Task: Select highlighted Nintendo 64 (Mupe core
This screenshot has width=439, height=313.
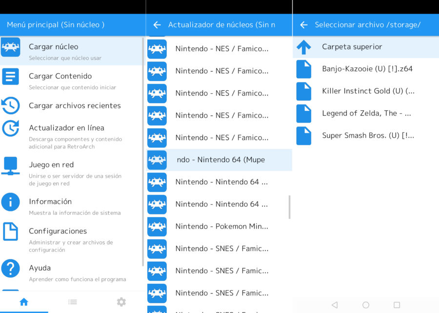Action: (220, 160)
